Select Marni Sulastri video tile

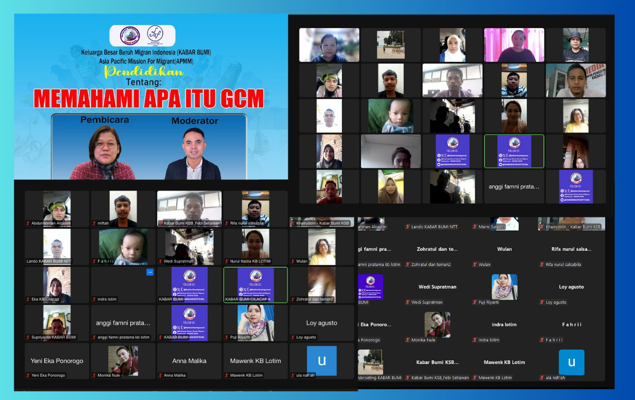[505, 223]
